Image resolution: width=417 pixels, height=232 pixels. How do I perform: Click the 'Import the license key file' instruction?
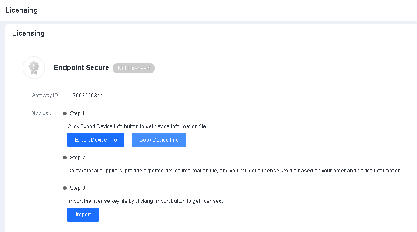pos(145,201)
